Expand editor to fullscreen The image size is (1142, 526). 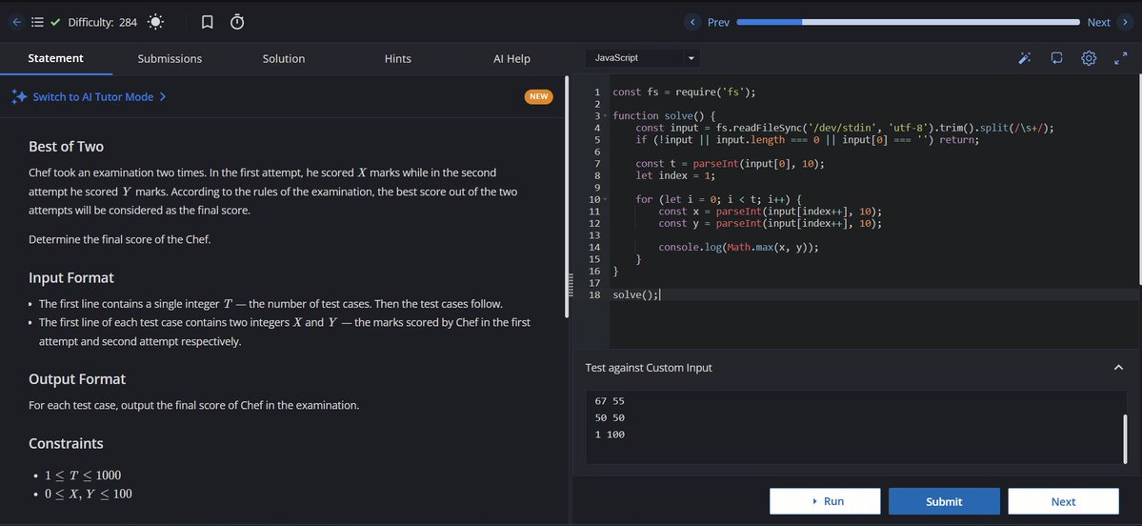pyautogui.click(x=1121, y=58)
